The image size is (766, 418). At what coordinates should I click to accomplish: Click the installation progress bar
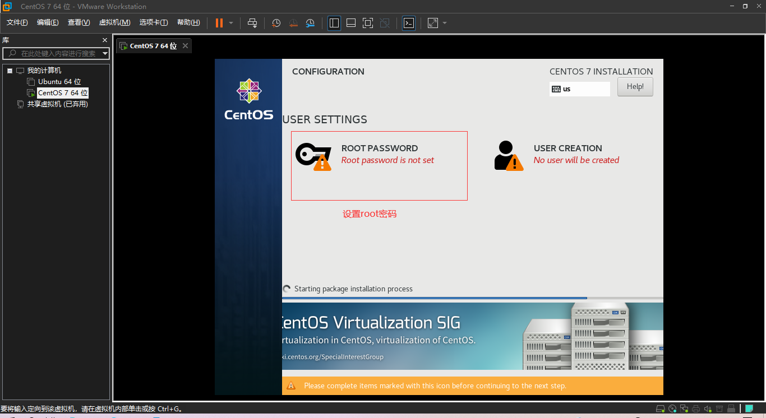pos(473,298)
